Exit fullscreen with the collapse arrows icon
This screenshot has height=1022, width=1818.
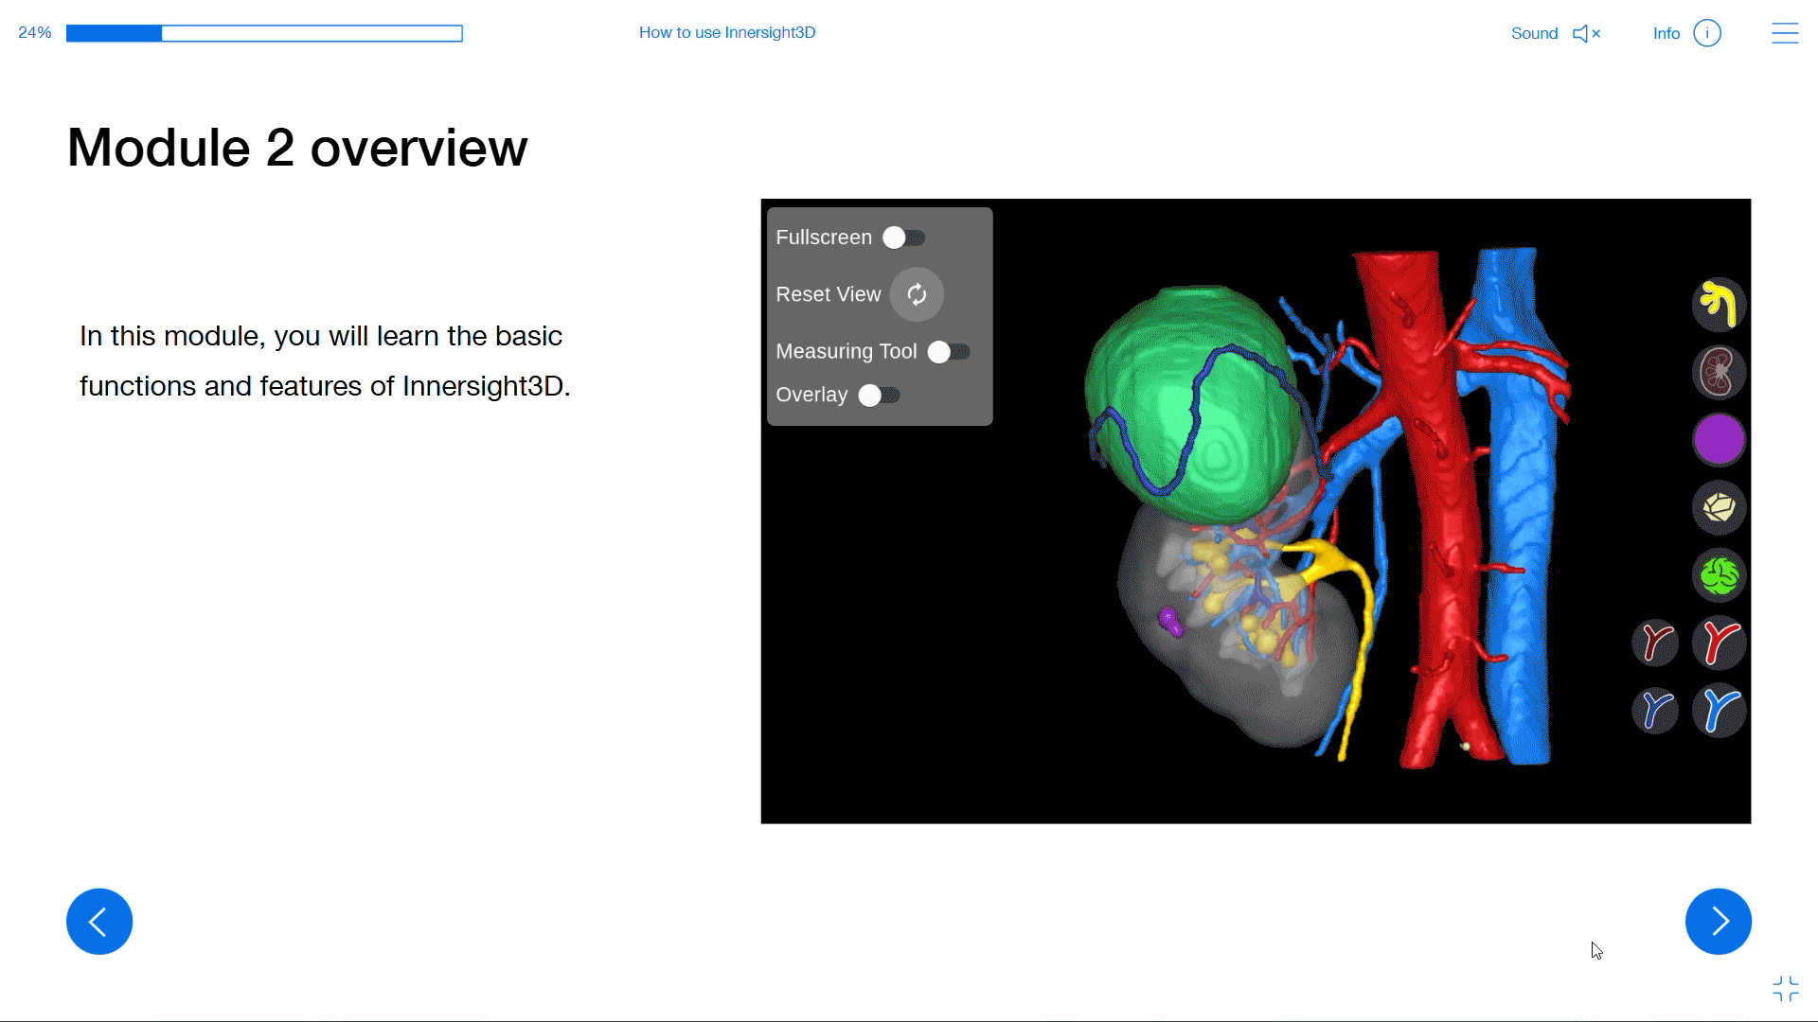click(x=1786, y=989)
